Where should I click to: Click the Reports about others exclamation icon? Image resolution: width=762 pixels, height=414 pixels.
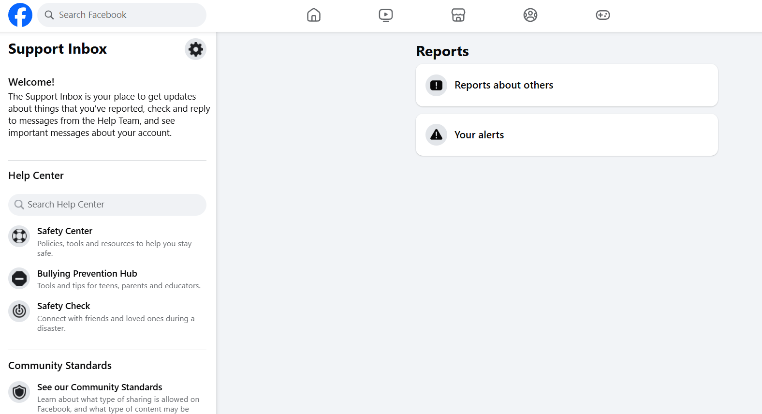pyautogui.click(x=436, y=85)
